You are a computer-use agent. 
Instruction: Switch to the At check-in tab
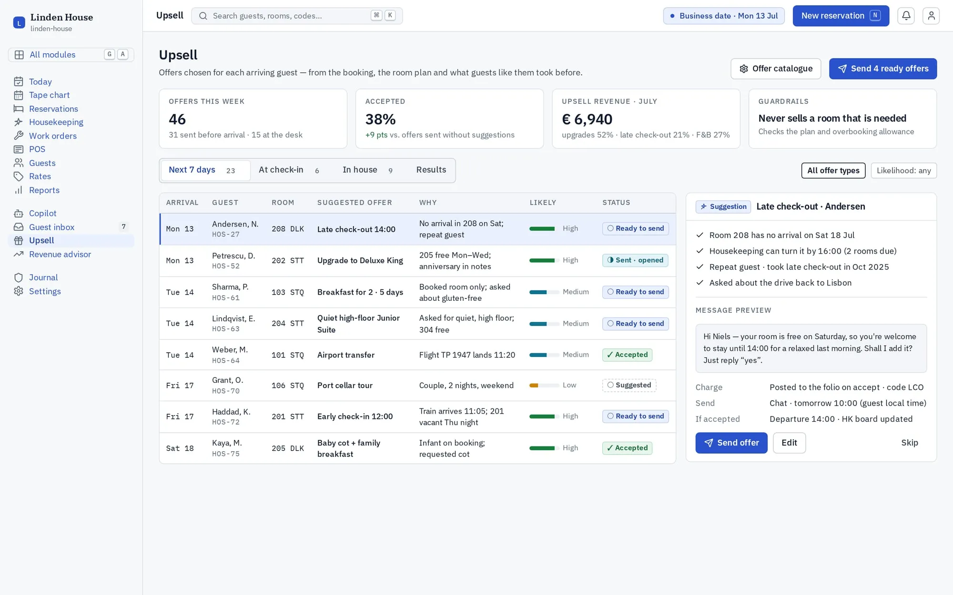tap(289, 170)
